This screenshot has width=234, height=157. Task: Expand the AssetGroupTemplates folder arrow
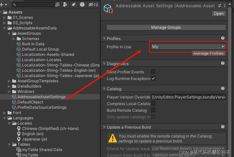click(x=9, y=81)
